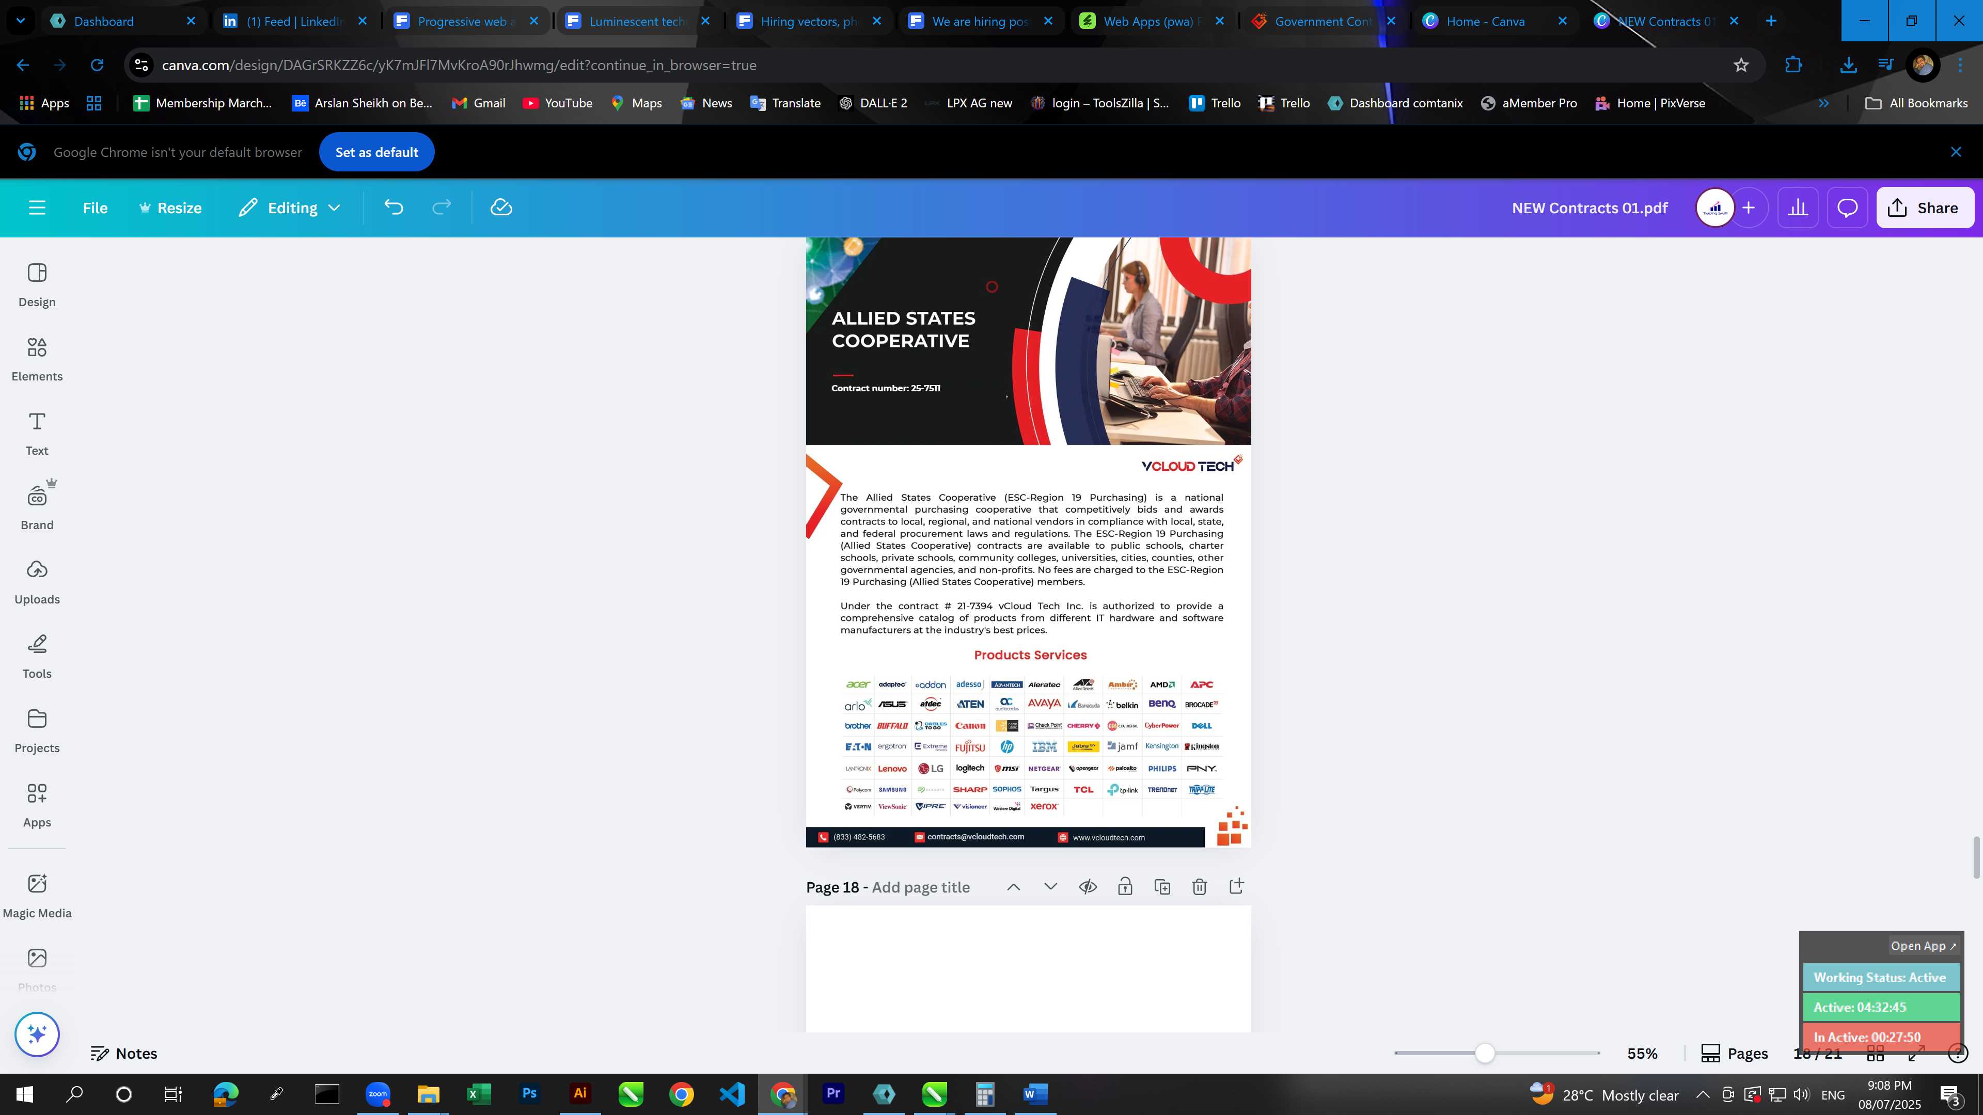Expand the Editing mode dropdown

[x=290, y=208]
